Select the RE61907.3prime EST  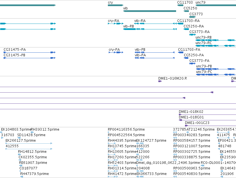click(x=21, y=166)
